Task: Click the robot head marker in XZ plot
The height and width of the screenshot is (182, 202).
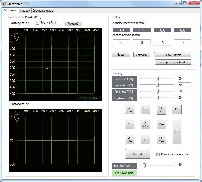Action: 17,118
